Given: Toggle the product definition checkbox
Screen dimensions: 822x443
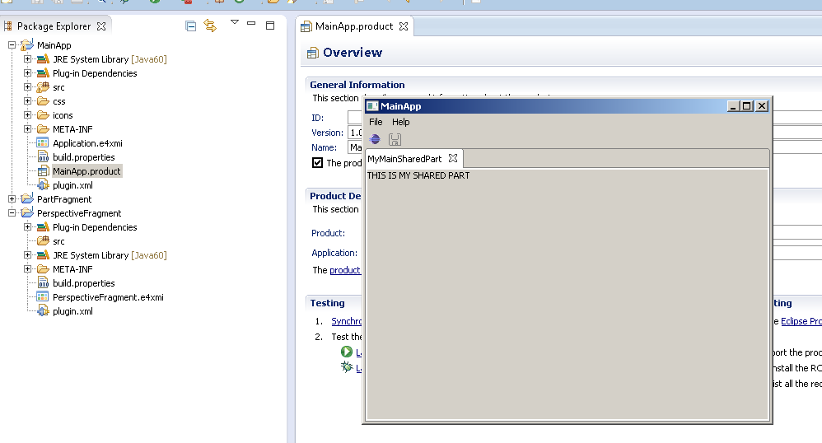Looking at the screenshot, I should click(x=317, y=163).
